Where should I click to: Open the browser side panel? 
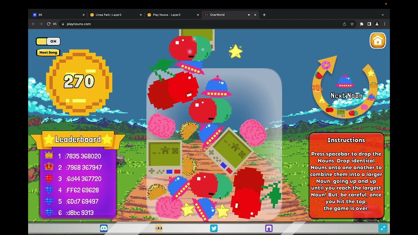coord(369,24)
